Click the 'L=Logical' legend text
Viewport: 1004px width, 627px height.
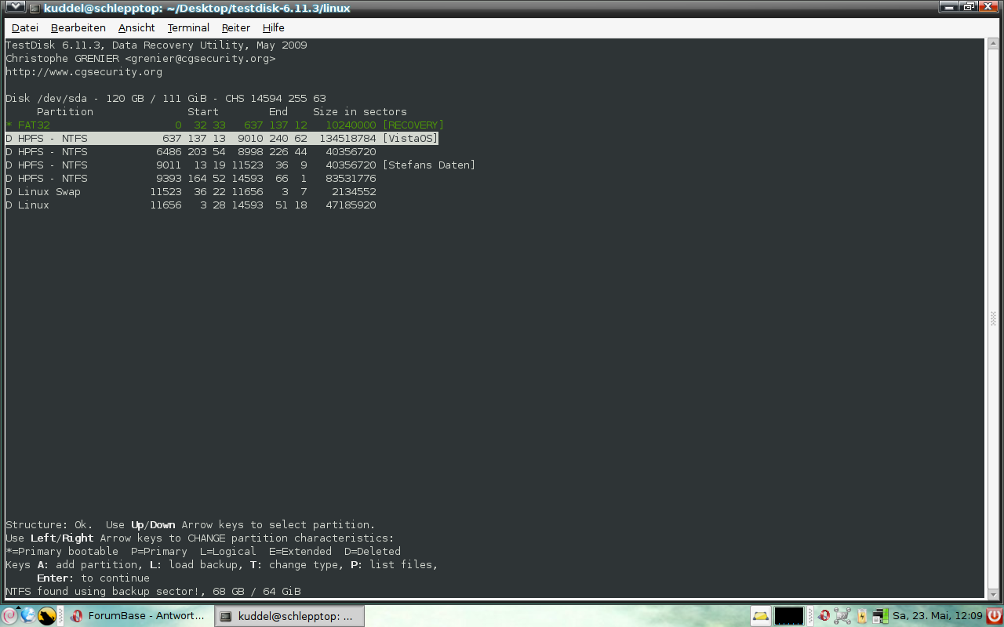[228, 552]
